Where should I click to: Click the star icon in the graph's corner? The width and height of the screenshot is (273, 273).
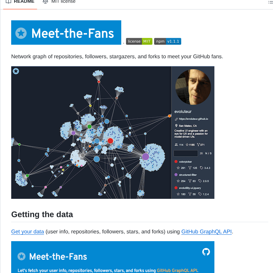tap(16, 71)
